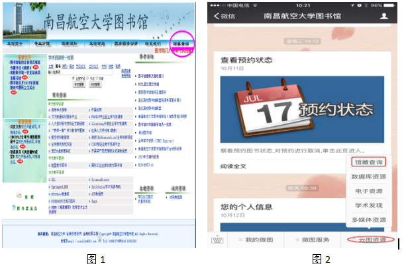This screenshot has width=406, height=272.
Task: Click the 外文搜索 button
Action: pyautogui.click(x=95, y=85)
